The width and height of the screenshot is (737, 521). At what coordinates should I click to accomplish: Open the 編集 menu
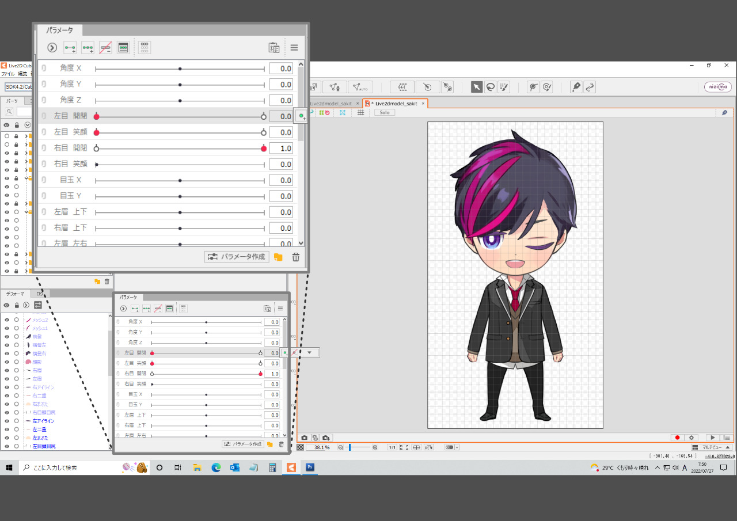click(22, 74)
